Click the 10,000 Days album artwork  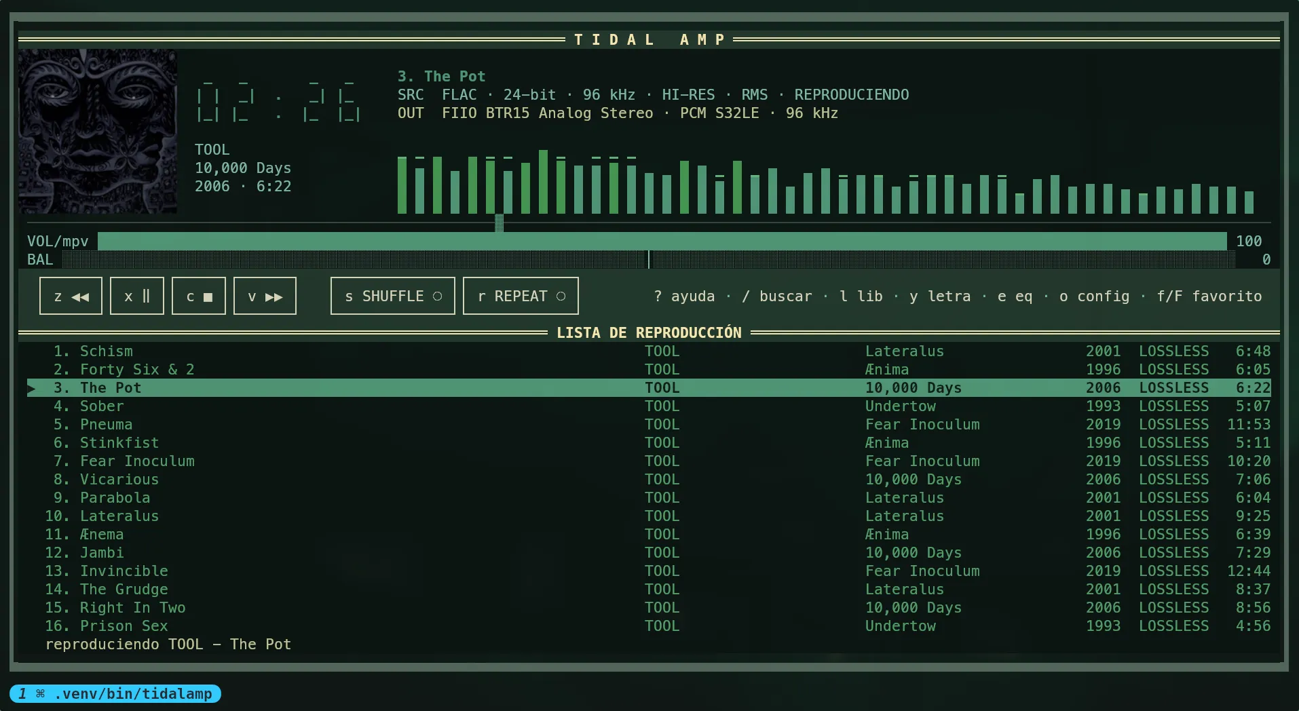(x=98, y=131)
